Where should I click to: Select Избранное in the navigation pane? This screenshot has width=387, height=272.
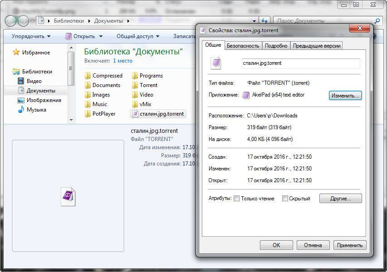pos(36,53)
